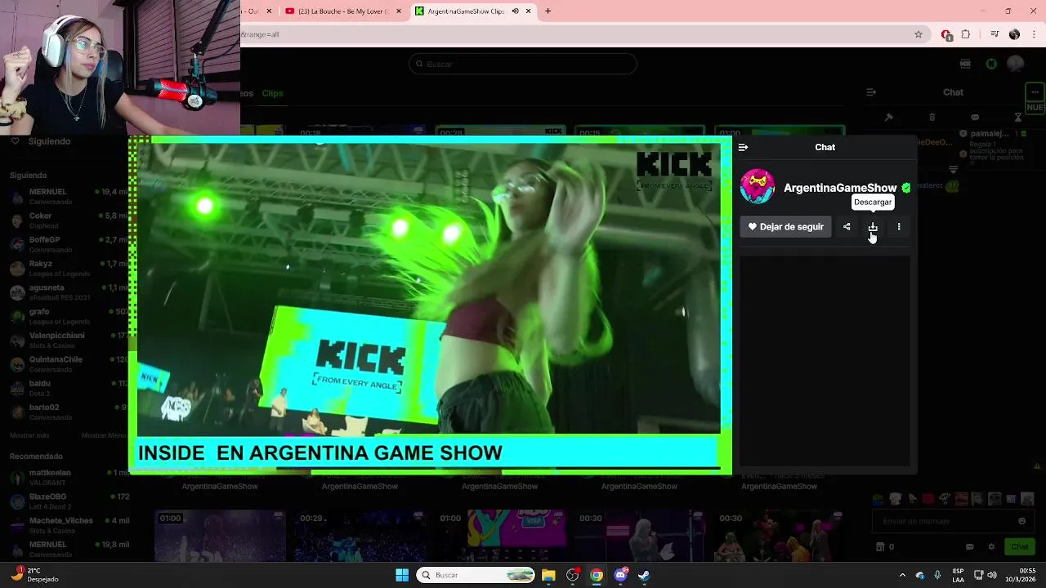Open emoji picker in message field
Viewport: 1046px width, 588px height.
pyautogui.click(x=1022, y=521)
